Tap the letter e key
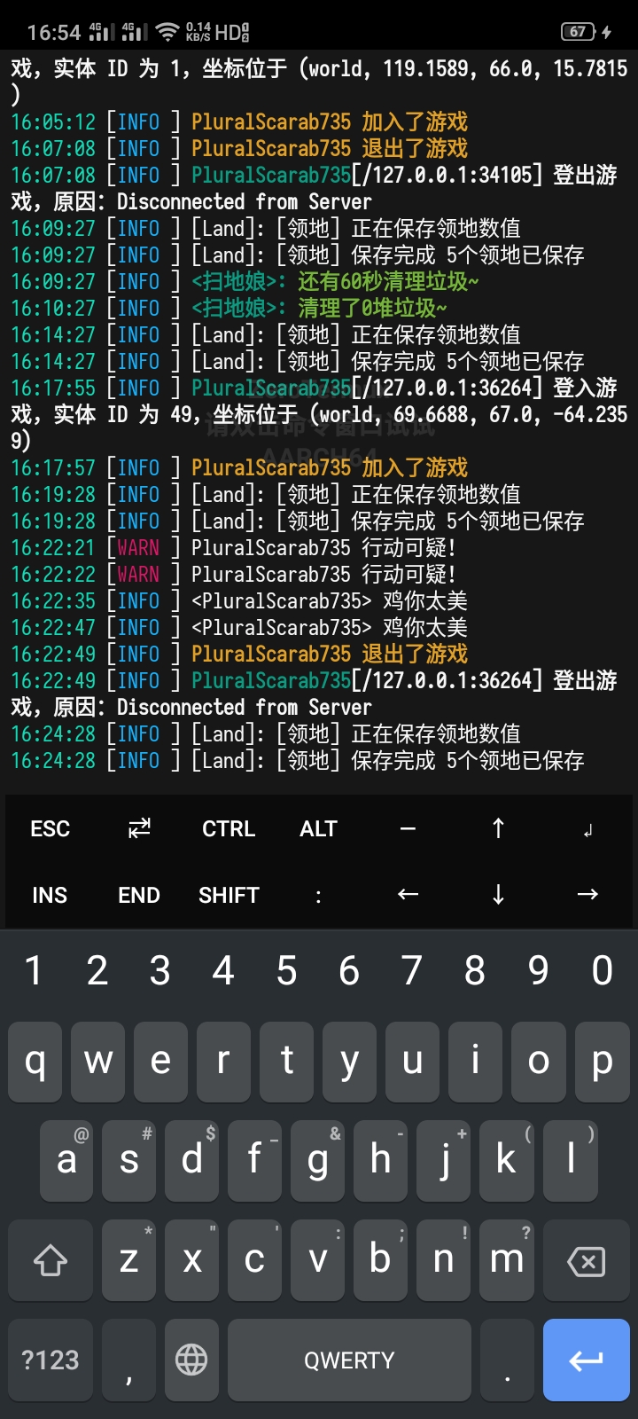This screenshot has height=1419, width=638. point(160,1062)
